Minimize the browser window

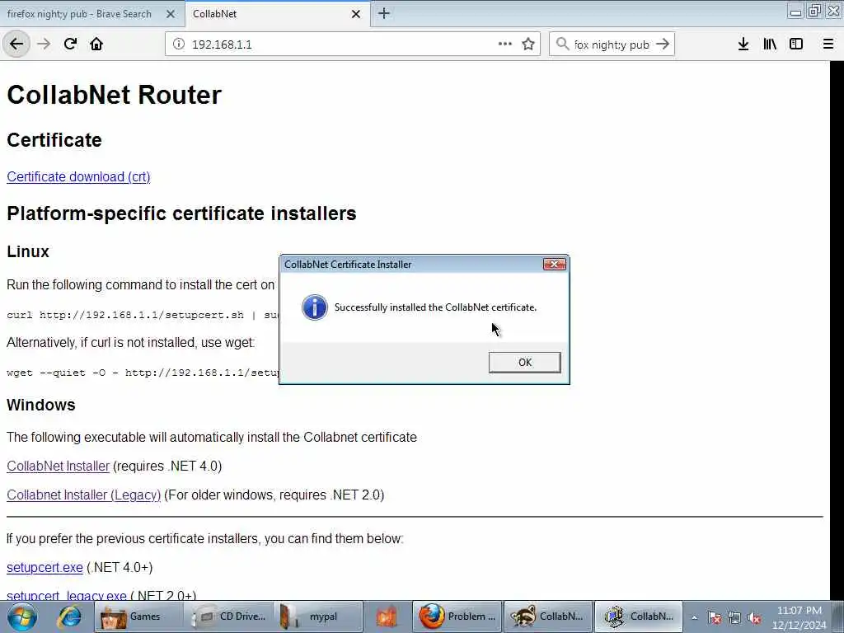795,11
